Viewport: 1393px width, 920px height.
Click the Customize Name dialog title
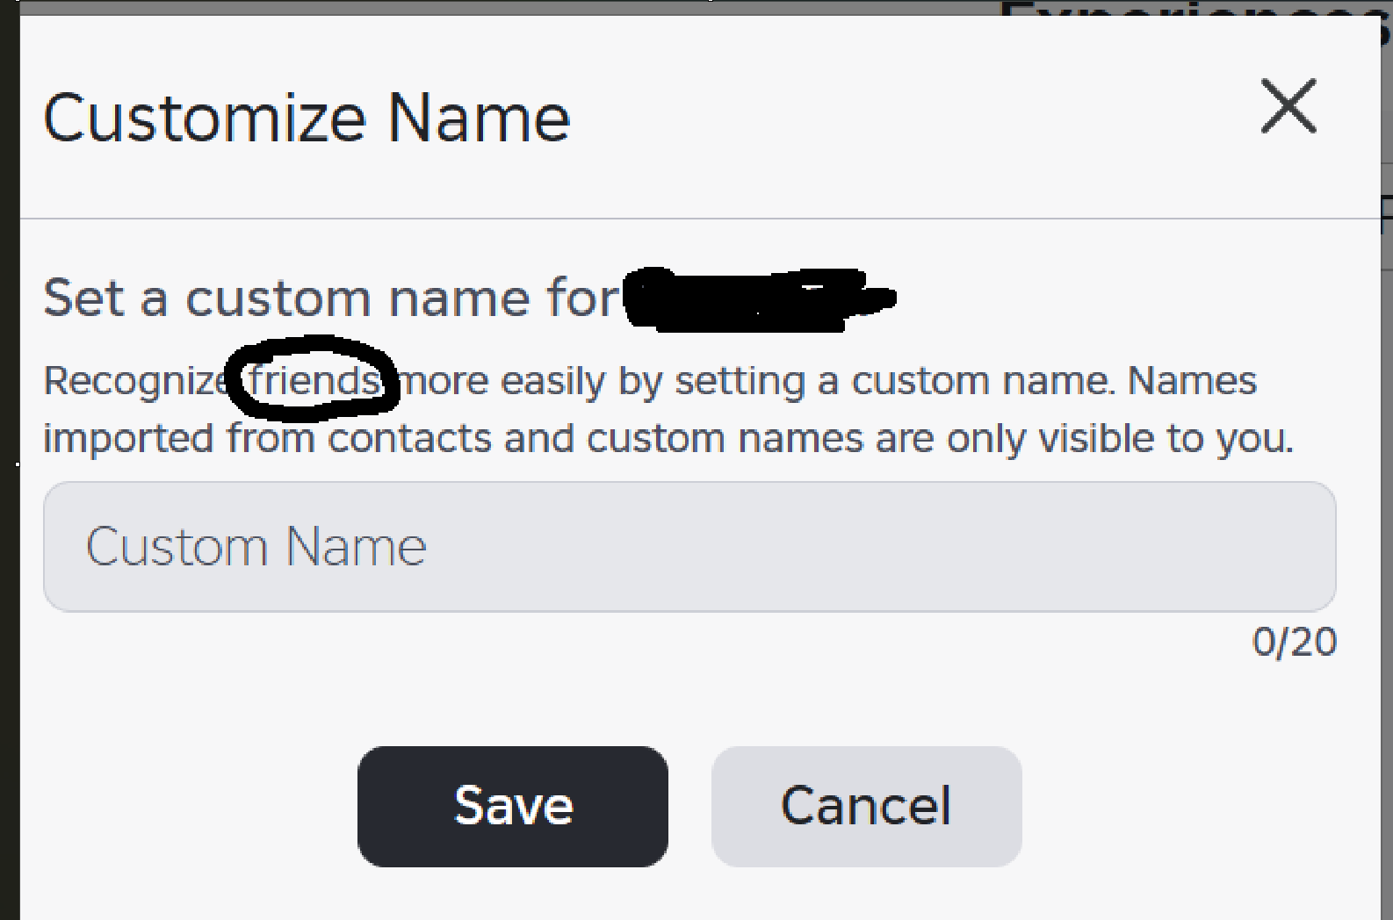pos(307,119)
